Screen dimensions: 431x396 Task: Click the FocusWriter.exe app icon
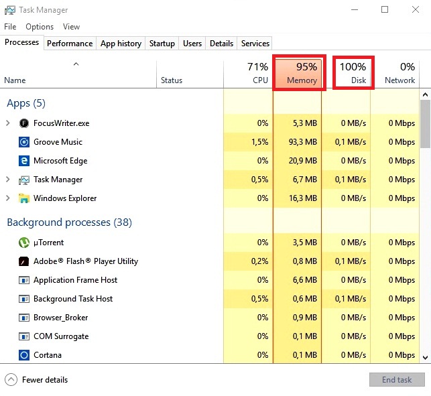click(24, 123)
